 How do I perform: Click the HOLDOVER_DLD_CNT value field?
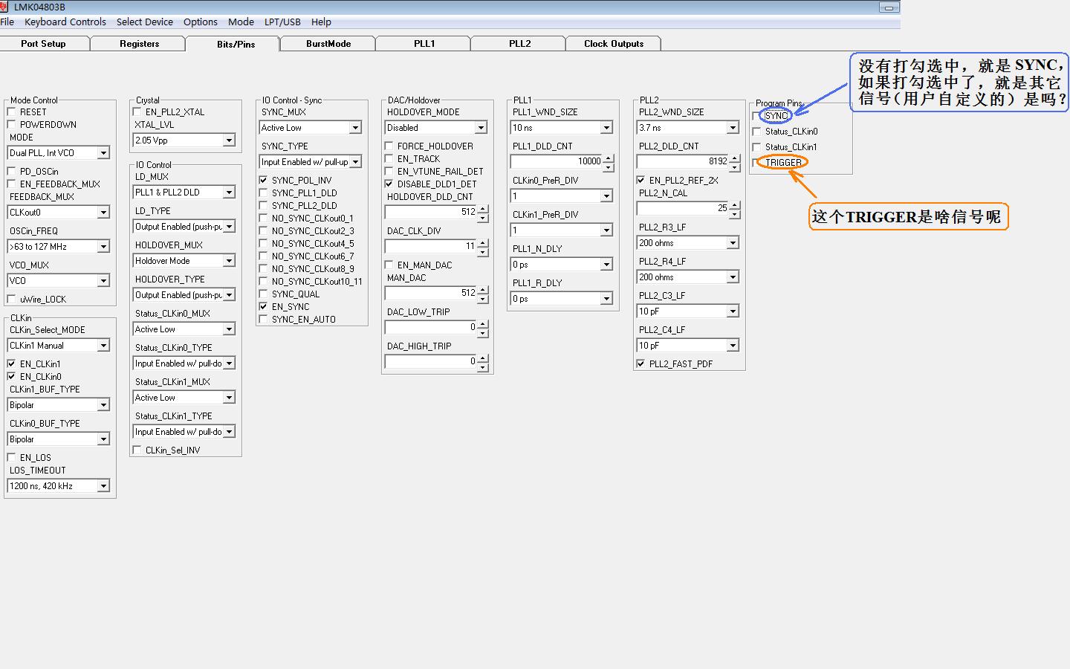(x=431, y=212)
